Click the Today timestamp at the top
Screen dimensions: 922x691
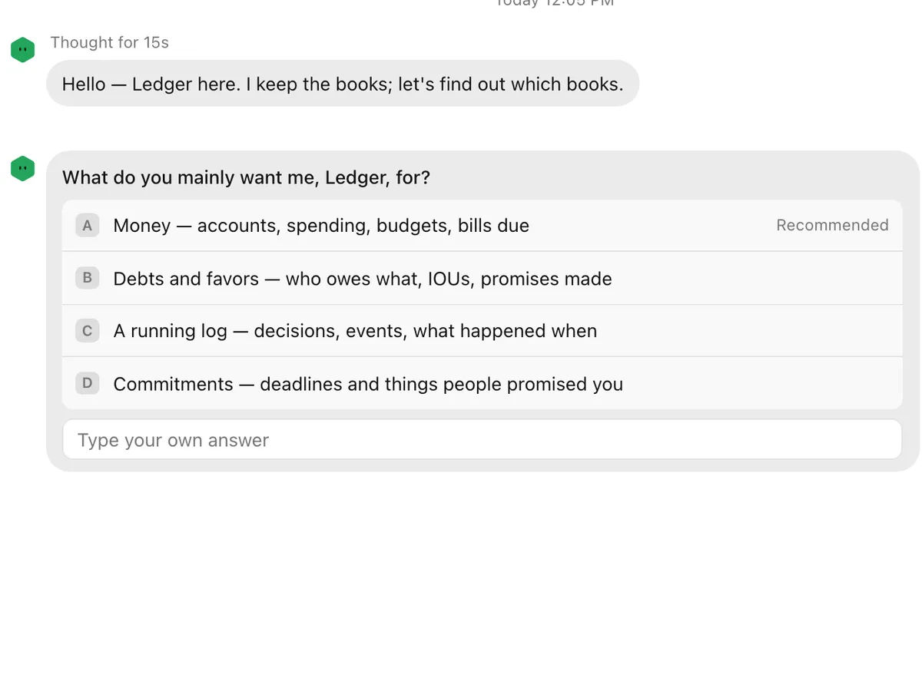(x=553, y=3)
